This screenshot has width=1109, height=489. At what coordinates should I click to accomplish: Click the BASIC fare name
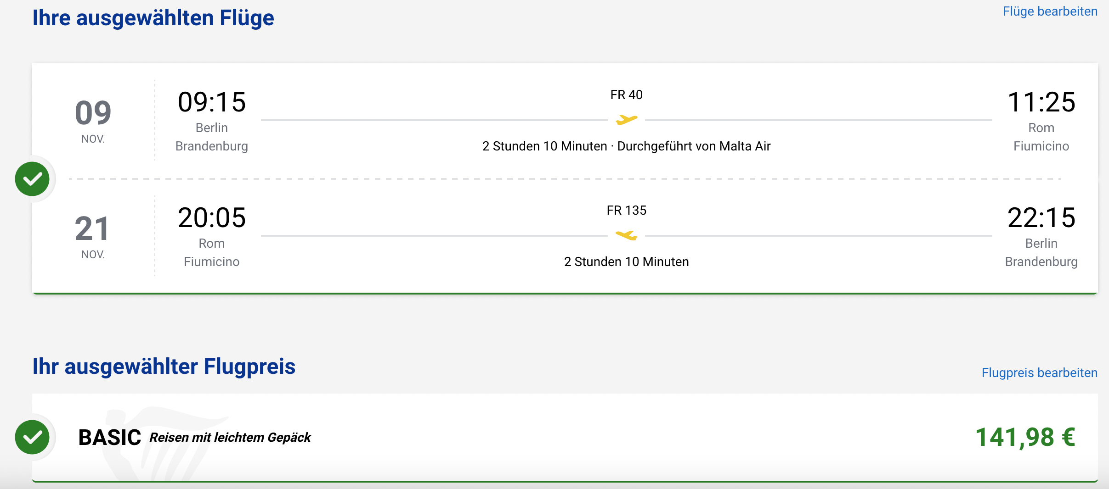coord(110,437)
